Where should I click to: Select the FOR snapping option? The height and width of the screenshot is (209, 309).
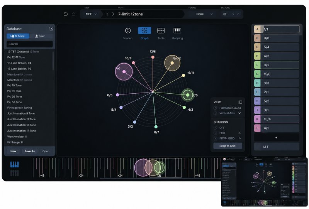click(x=216, y=133)
